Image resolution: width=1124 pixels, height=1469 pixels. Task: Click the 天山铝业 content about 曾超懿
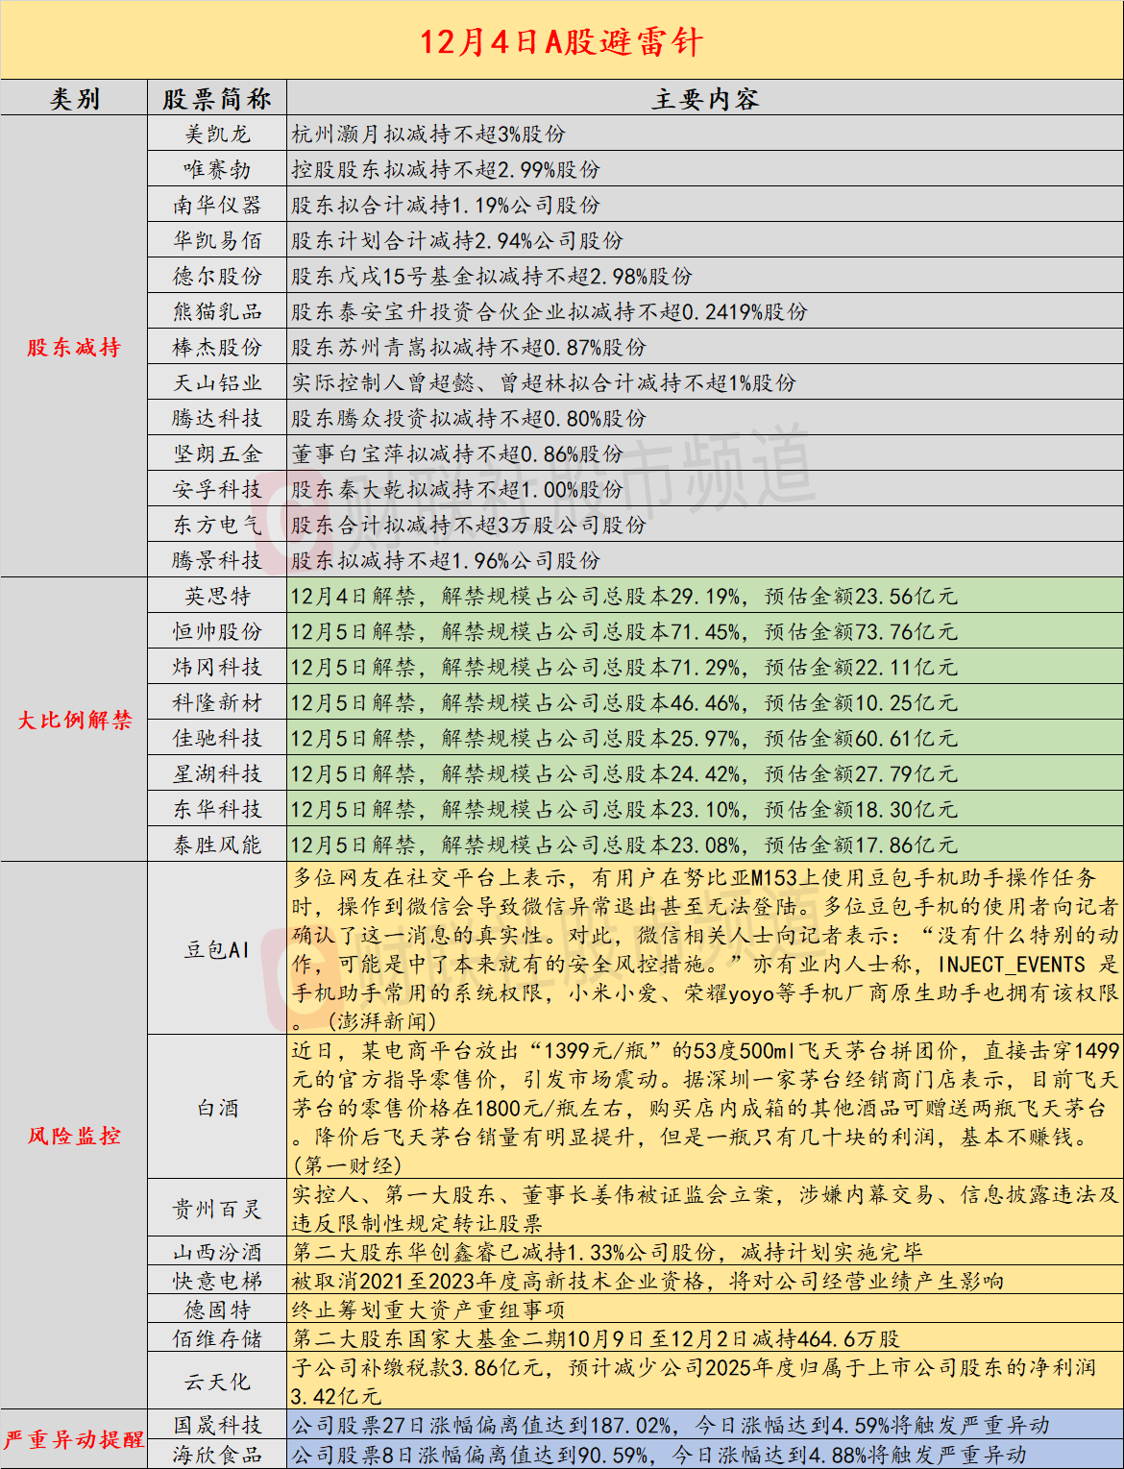click(544, 383)
